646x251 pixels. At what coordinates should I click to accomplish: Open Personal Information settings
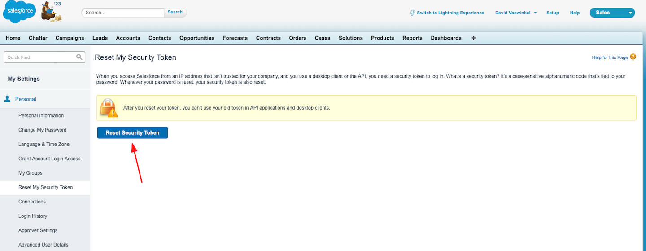click(41, 115)
